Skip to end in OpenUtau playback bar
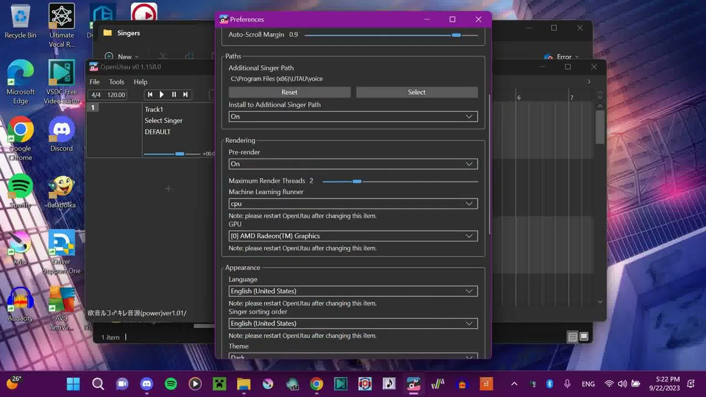706x397 pixels. [x=185, y=95]
